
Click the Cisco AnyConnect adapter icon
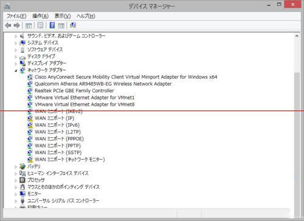[x=30, y=77]
